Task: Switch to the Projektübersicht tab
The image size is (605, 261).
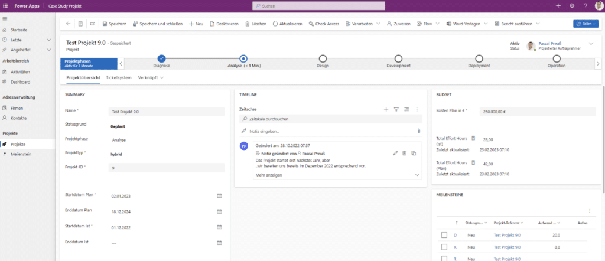Action: click(x=83, y=77)
